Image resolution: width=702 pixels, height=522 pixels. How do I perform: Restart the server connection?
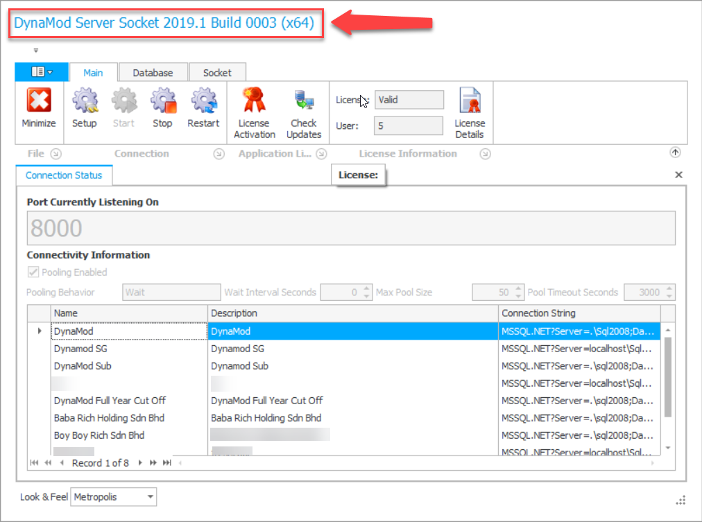[204, 101]
